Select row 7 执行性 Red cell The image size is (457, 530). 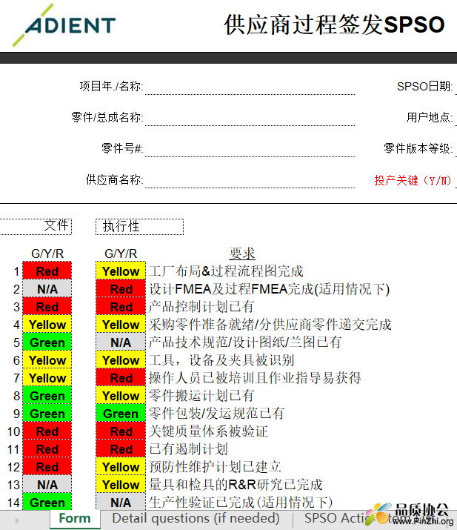(x=121, y=378)
